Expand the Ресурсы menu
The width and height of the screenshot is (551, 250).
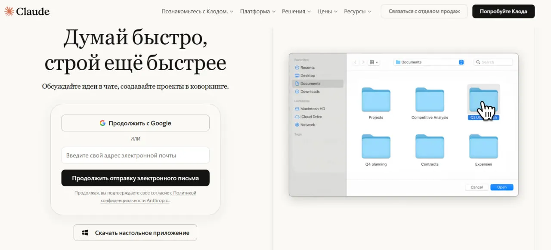click(358, 12)
